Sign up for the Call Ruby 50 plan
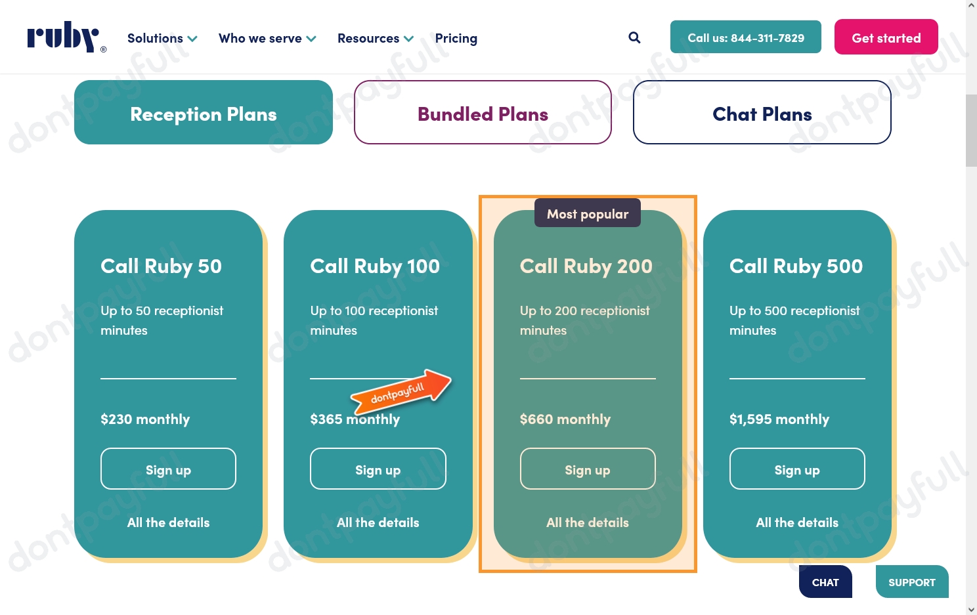Image resolution: width=977 pixels, height=615 pixels. (168, 469)
